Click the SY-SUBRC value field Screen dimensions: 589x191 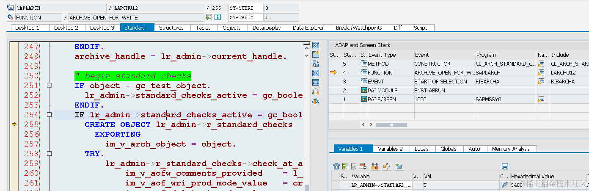(x=281, y=8)
